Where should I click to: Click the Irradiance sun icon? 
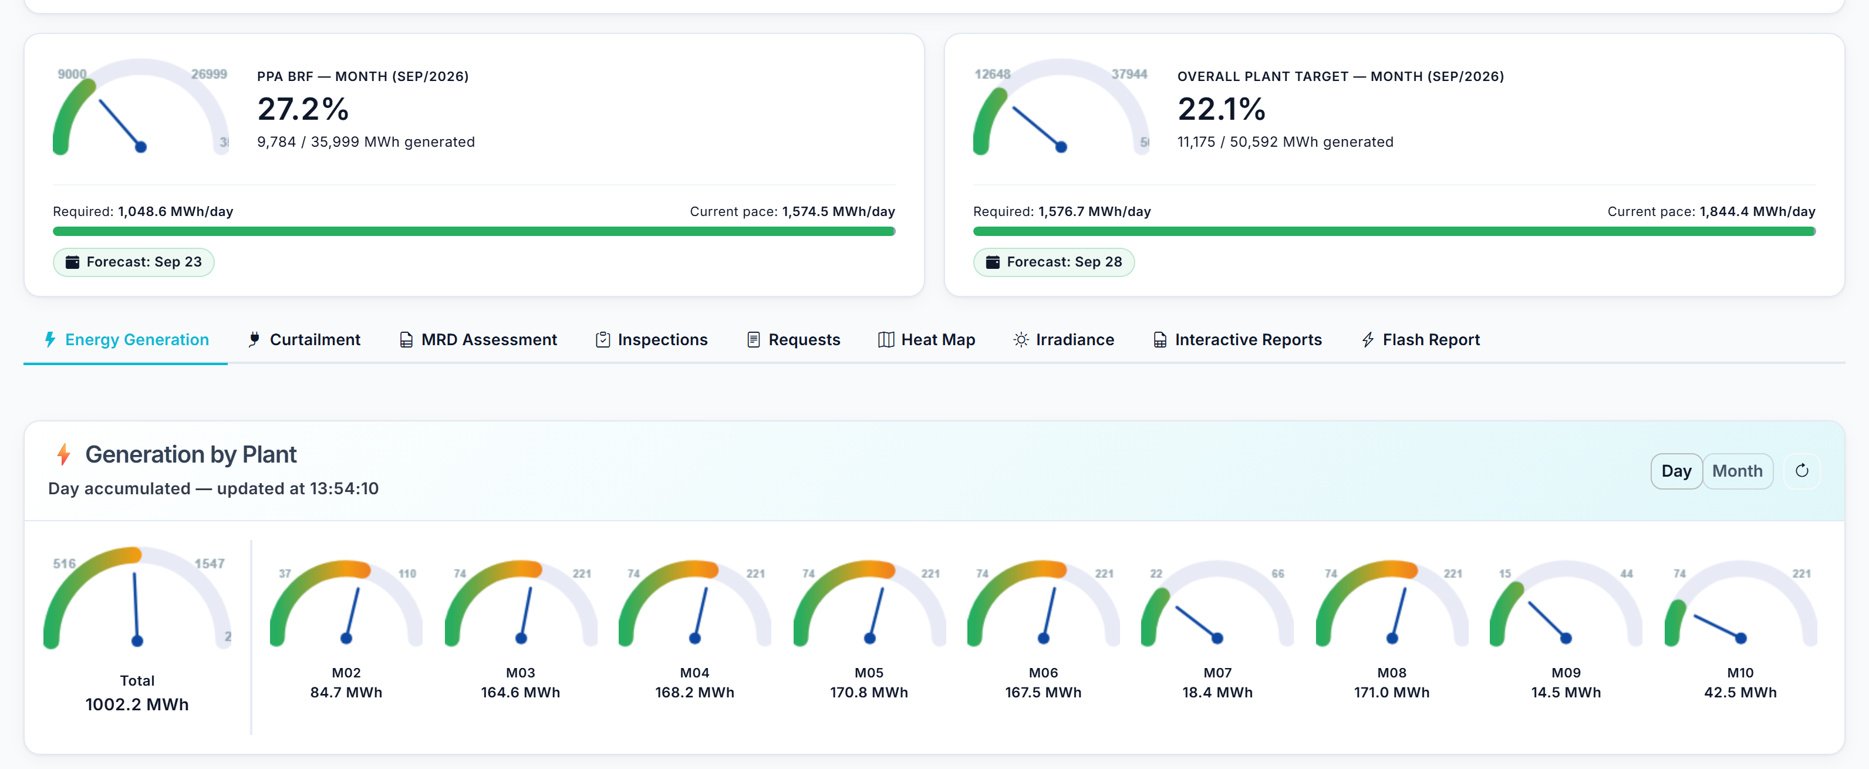1021,339
